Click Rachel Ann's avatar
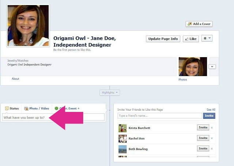234x166 pixels. tap(122, 139)
